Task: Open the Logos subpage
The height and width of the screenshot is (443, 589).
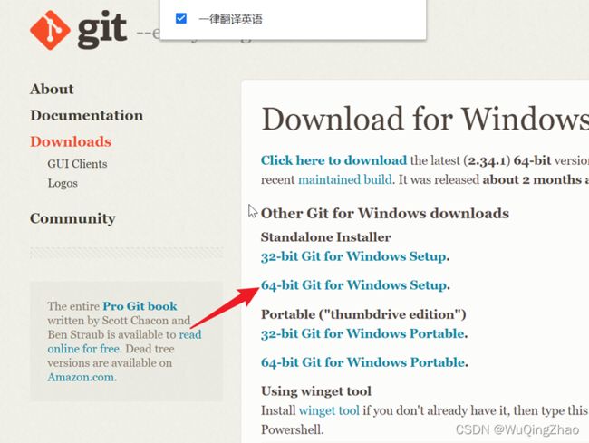Action: pyautogui.click(x=63, y=183)
